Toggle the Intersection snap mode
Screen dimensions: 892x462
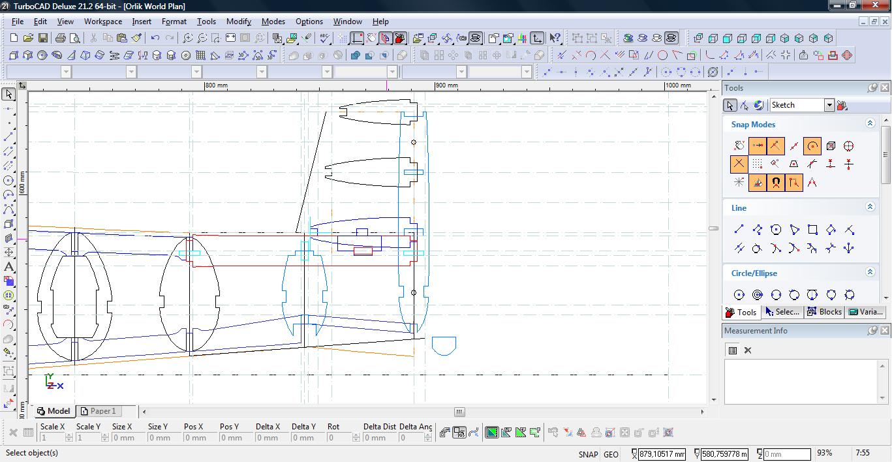(739, 164)
